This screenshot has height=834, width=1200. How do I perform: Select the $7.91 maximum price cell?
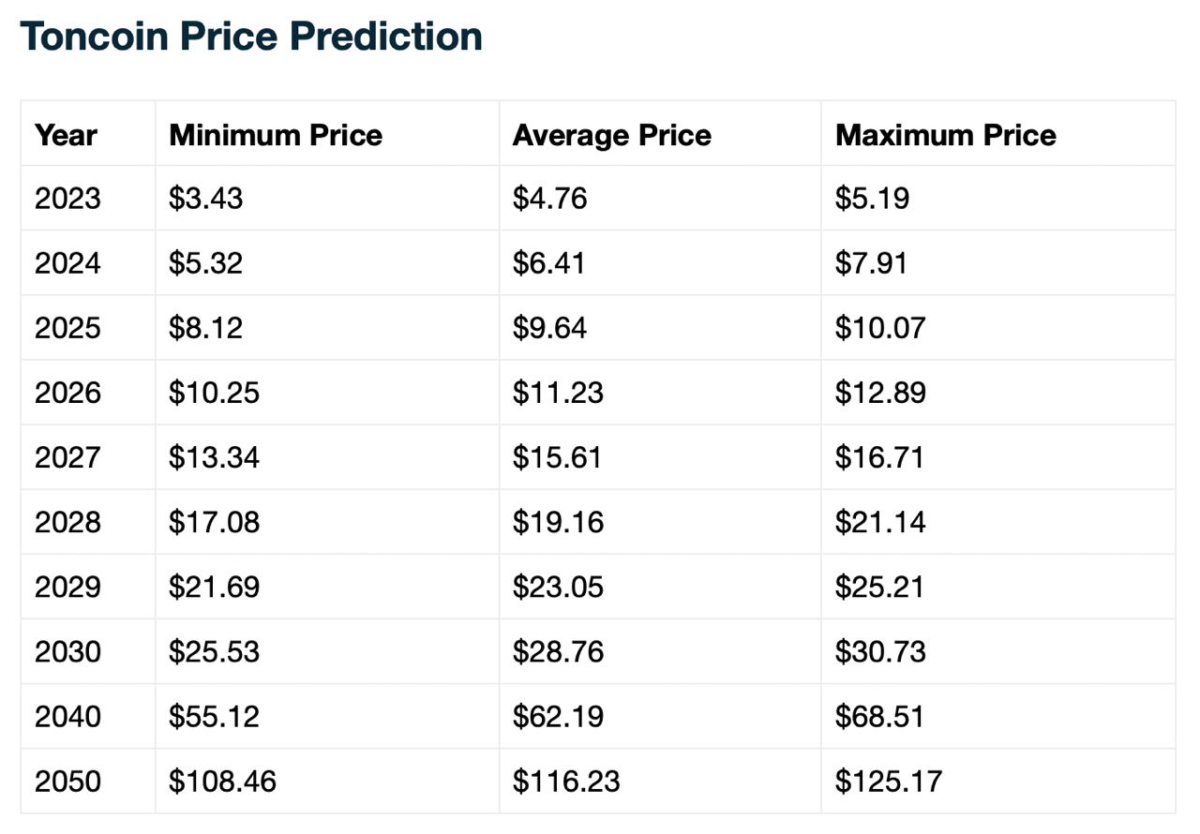click(x=871, y=263)
